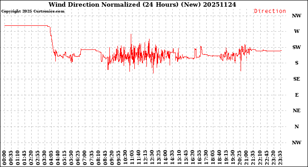Select the 'N' direction axis label
This screenshot has width=308, height=167.
pyautogui.click(x=296, y=126)
